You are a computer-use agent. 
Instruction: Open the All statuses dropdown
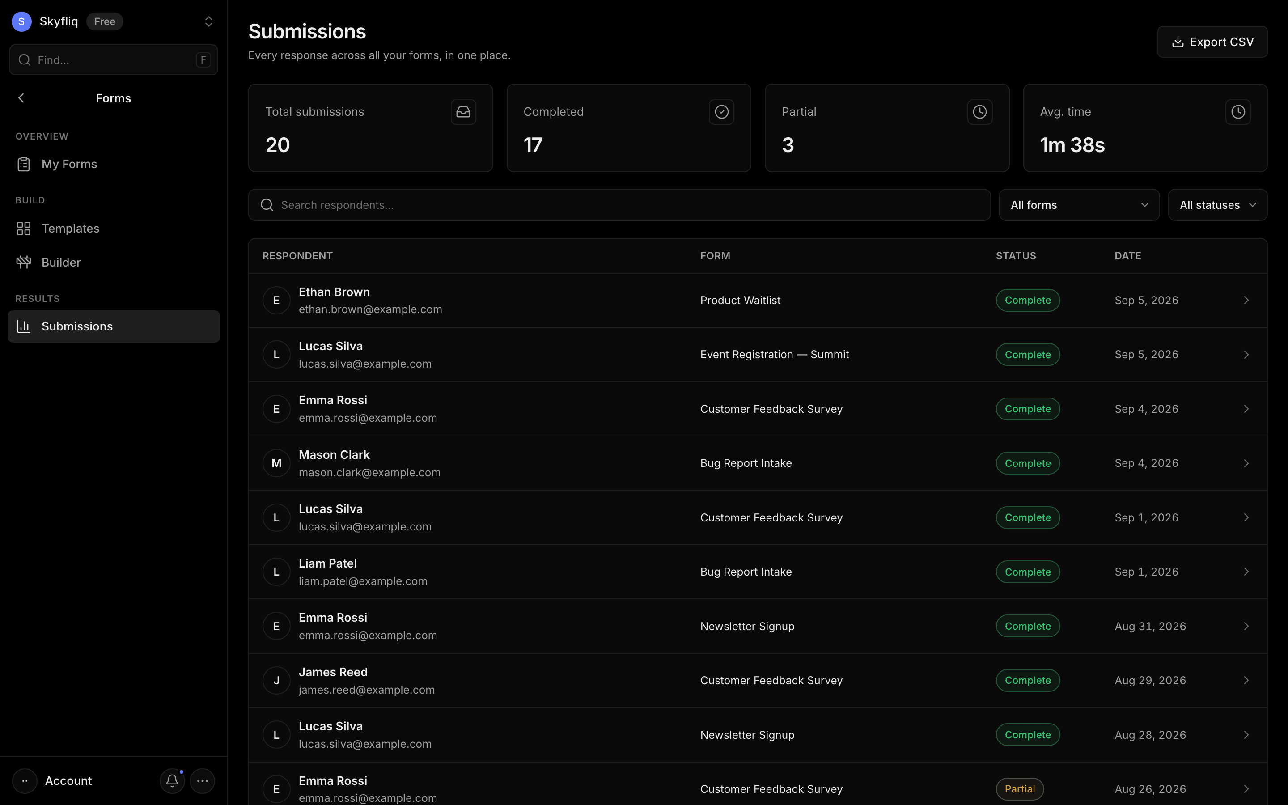1217,205
